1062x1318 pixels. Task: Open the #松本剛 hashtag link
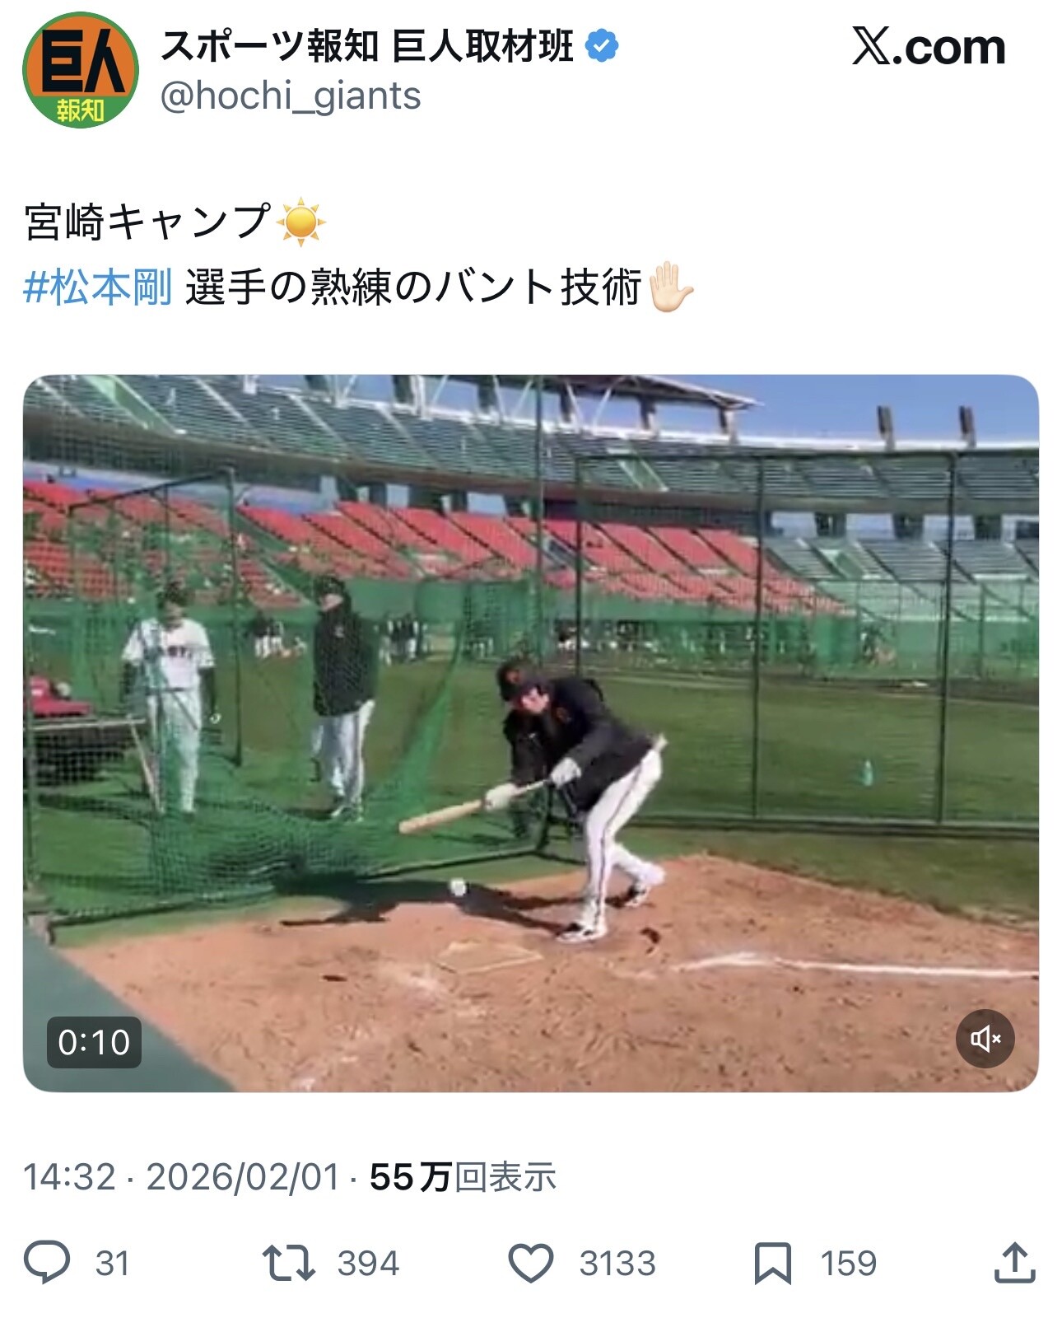coord(97,287)
